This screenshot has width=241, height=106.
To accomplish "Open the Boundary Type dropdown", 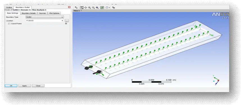I will [x=45, y=17].
